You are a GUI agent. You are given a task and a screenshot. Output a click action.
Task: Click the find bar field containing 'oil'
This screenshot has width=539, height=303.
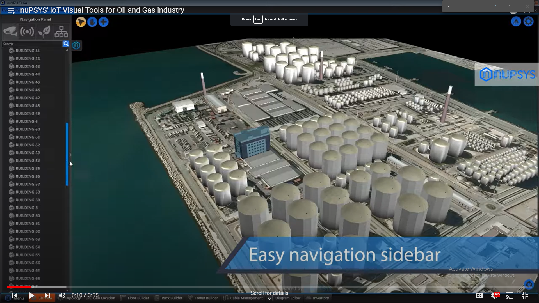tap(467, 6)
